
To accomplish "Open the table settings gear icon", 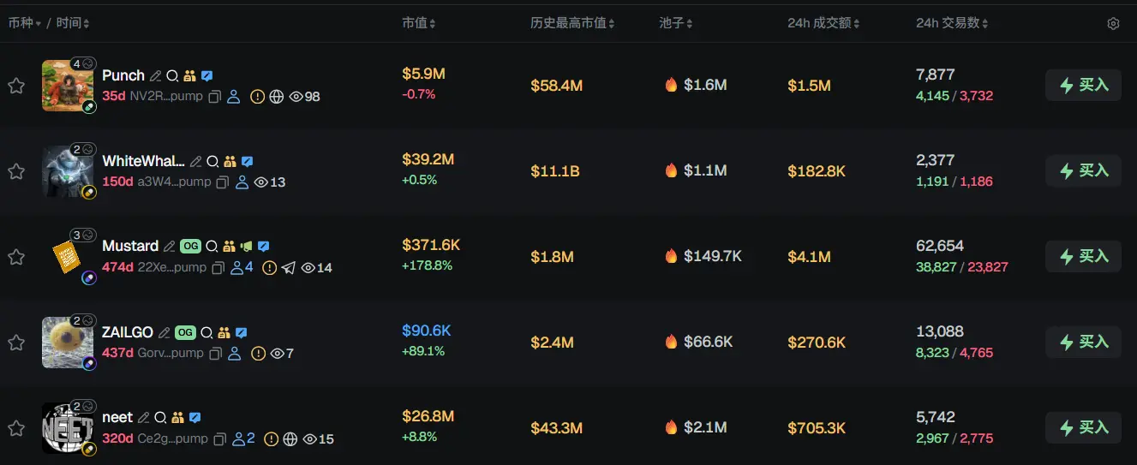I will (x=1113, y=24).
